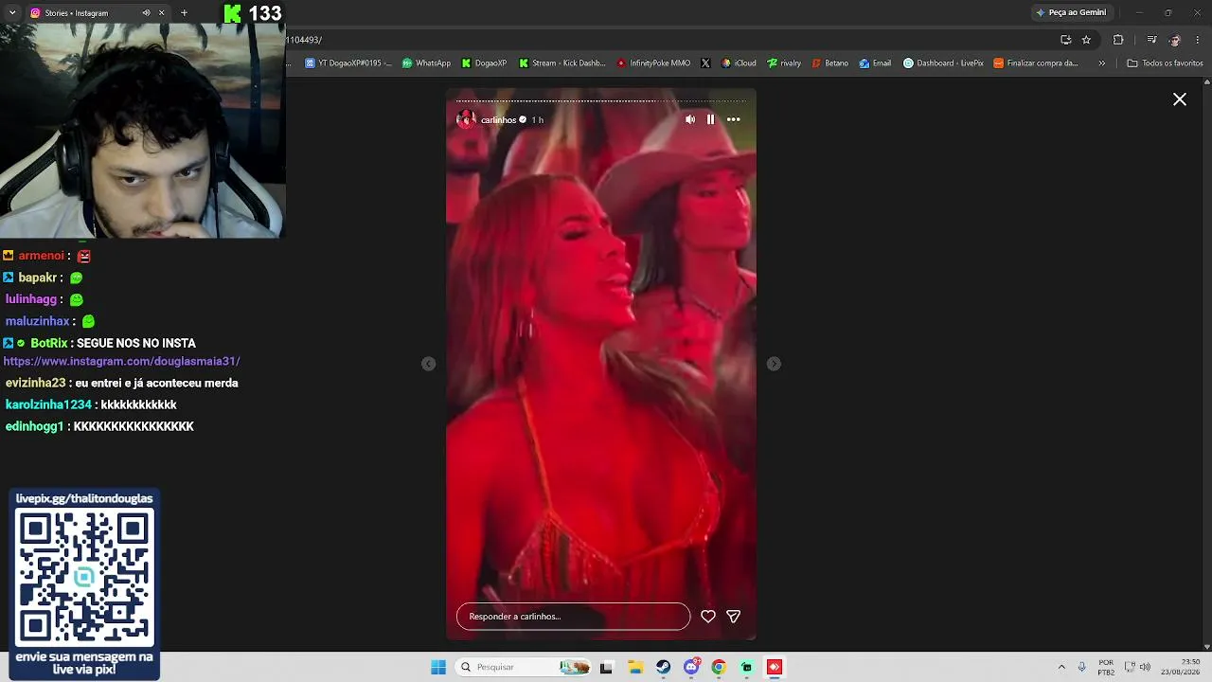Open the network and volume tray icons
The image size is (1212, 682).
coord(1137,667)
